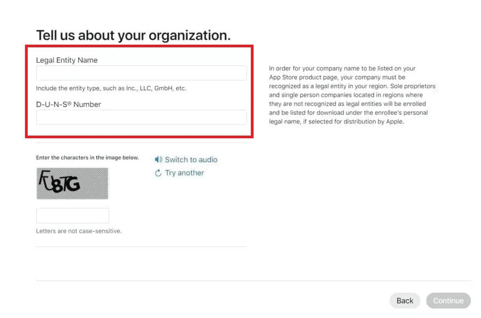Viewport: 481px width, 318px height.
Task: Click 'Enter the characters in the image' label
Action: (87, 157)
